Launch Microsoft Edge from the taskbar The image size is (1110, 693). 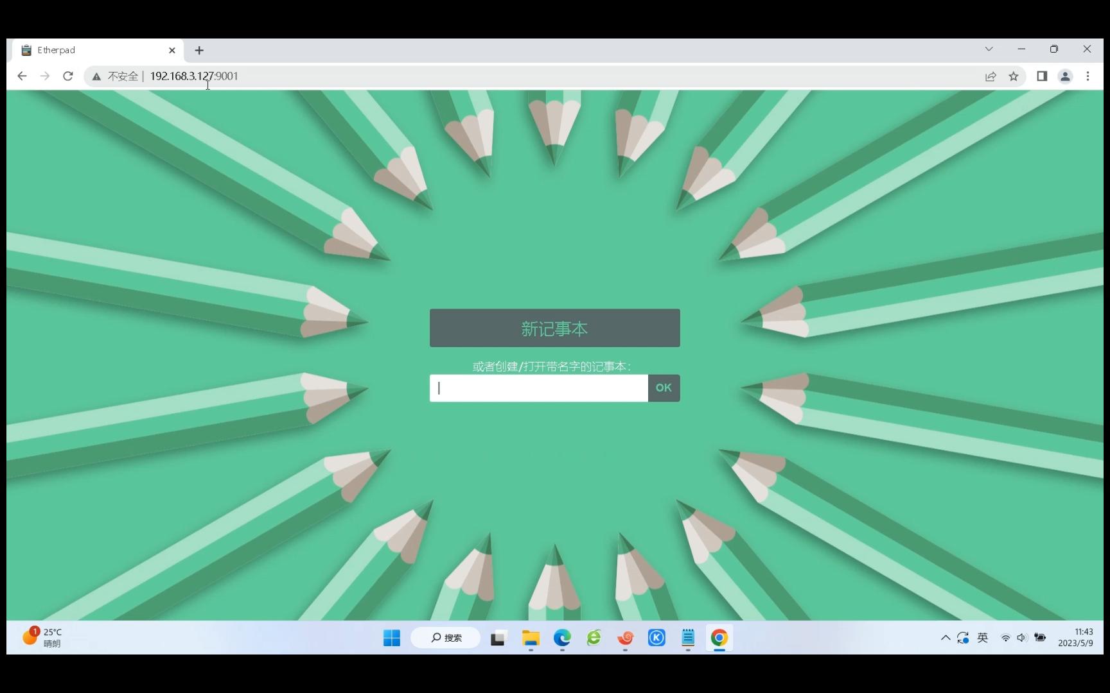pyautogui.click(x=562, y=638)
